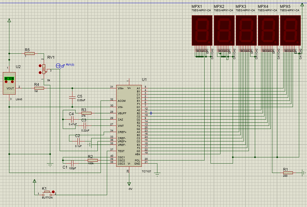Image resolution: width=307 pixels, height=207 pixels.
Task: Select the MPX3 seven-segment display
Action: [246, 31]
